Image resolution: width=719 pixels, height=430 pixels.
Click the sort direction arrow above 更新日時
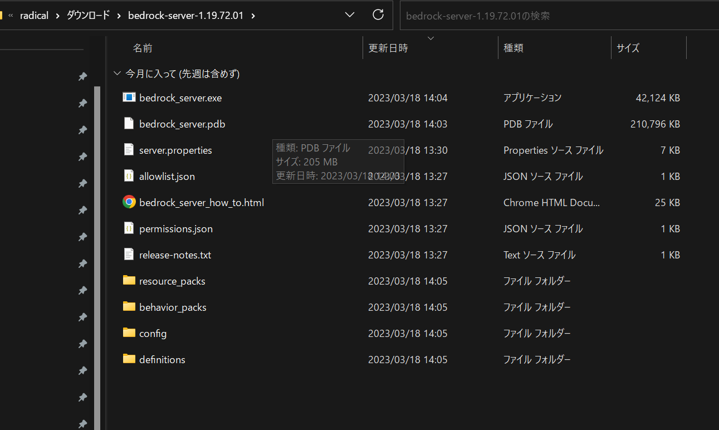pyautogui.click(x=431, y=38)
